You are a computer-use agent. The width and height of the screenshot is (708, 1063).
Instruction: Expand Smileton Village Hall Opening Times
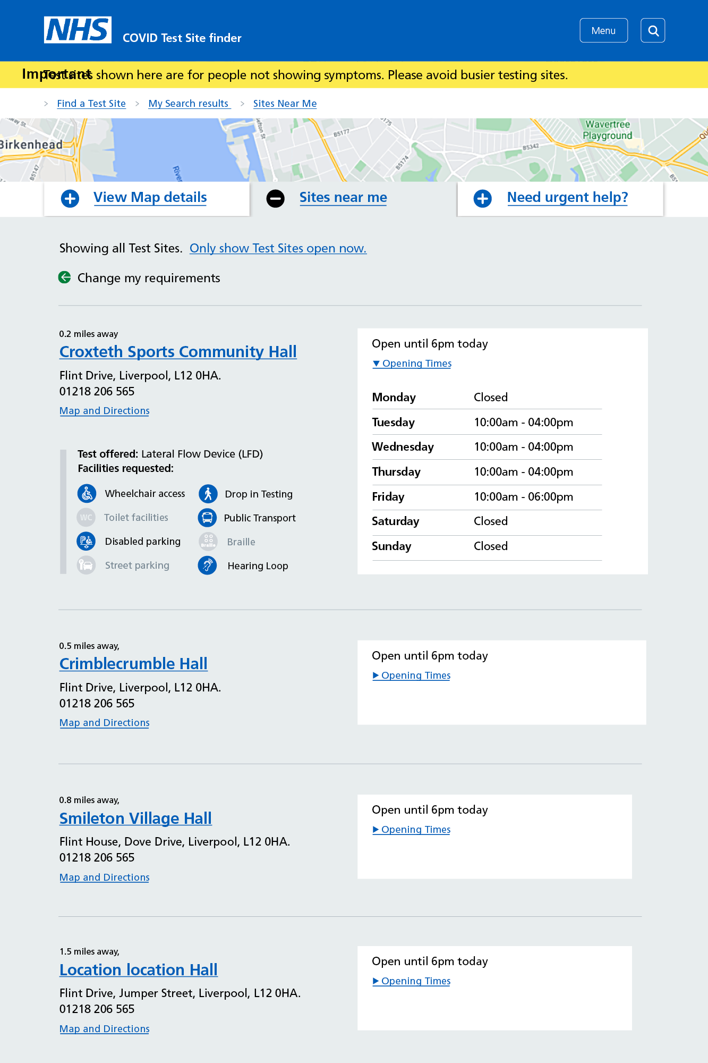412,830
